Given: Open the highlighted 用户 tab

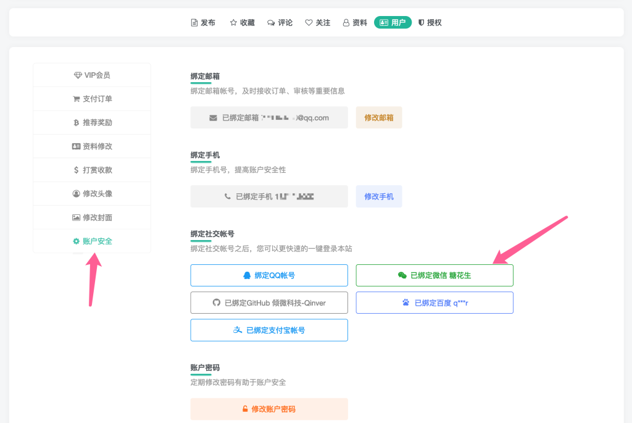Looking at the screenshot, I should point(393,22).
